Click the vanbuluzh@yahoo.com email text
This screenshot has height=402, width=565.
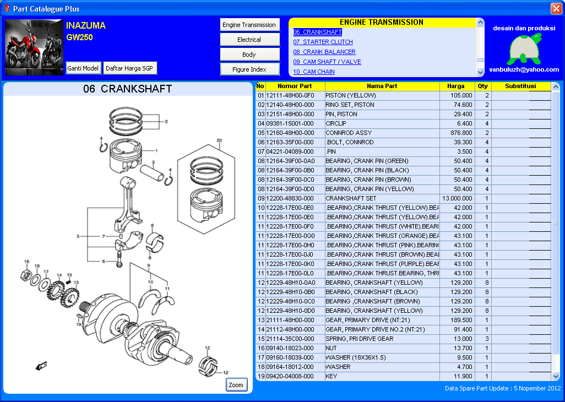pos(524,70)
